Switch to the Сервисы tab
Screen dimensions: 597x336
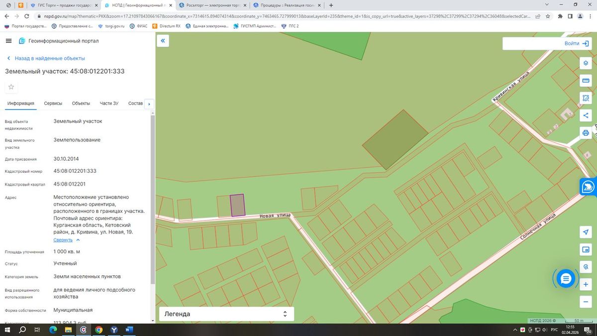pos(53,104)
